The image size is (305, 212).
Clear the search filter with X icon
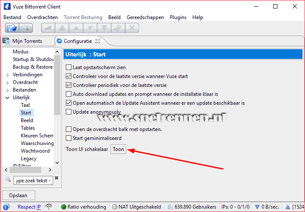point(56,178)
